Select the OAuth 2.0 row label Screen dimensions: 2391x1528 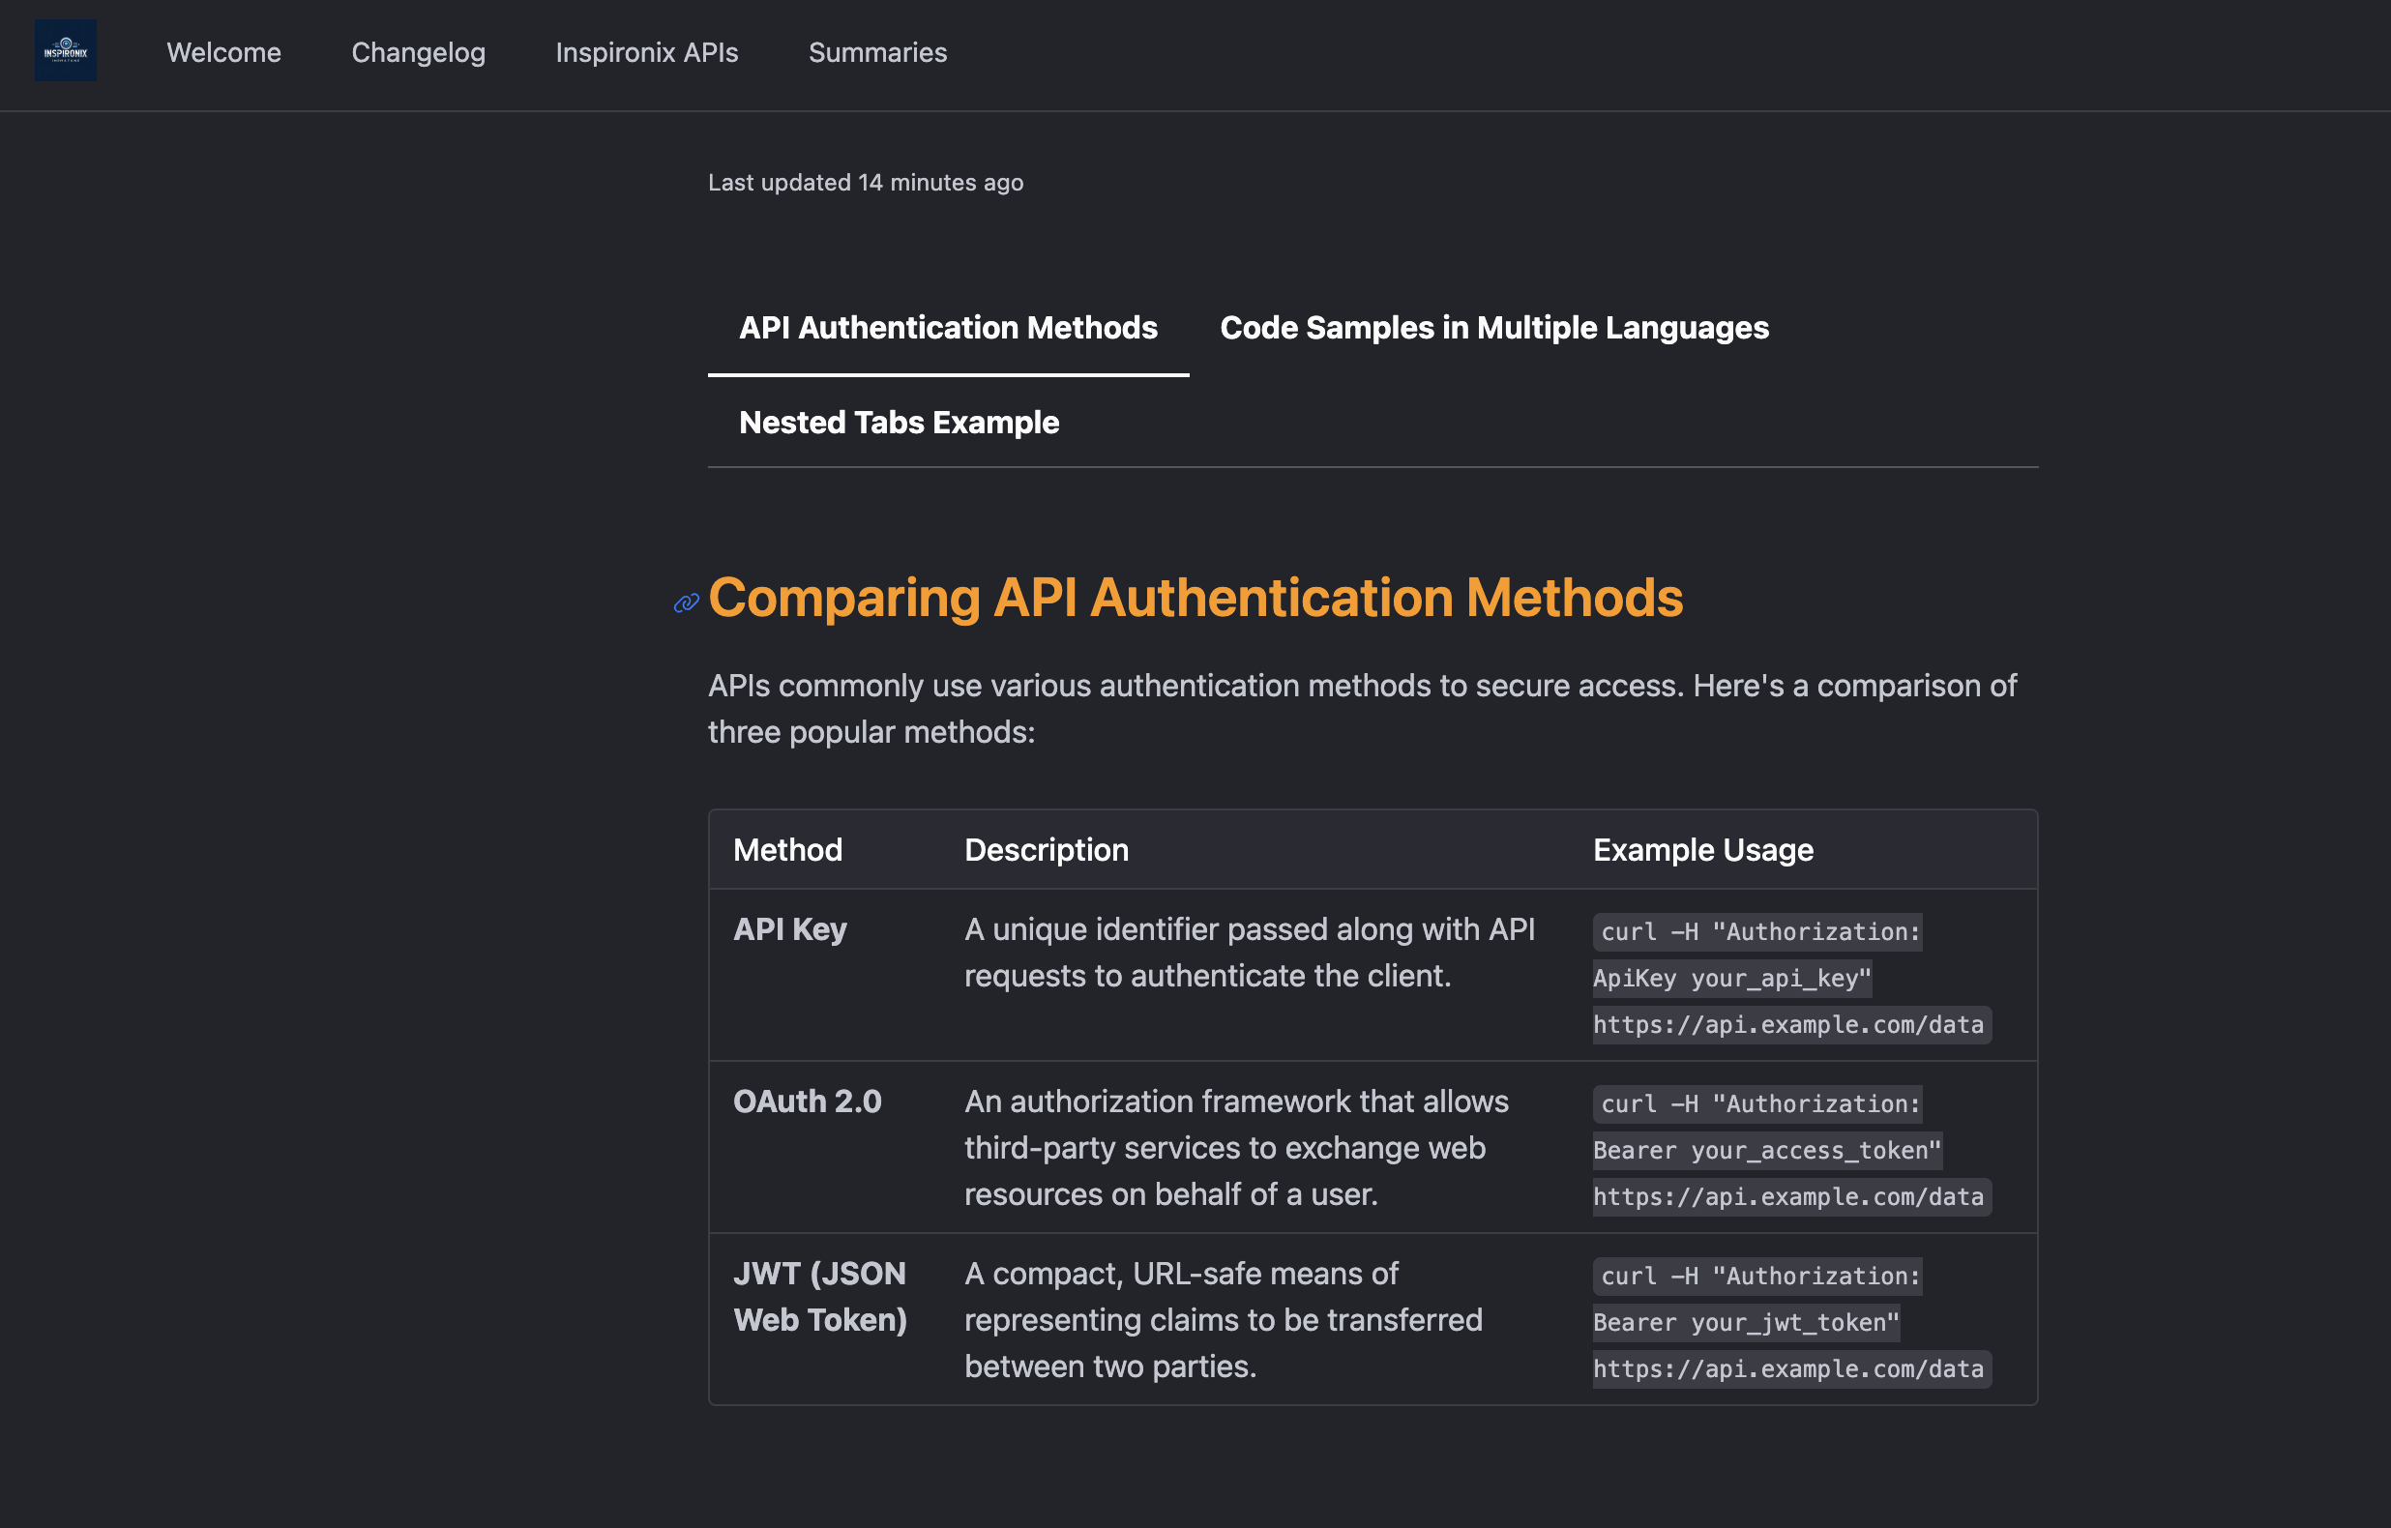point(807,1102)
